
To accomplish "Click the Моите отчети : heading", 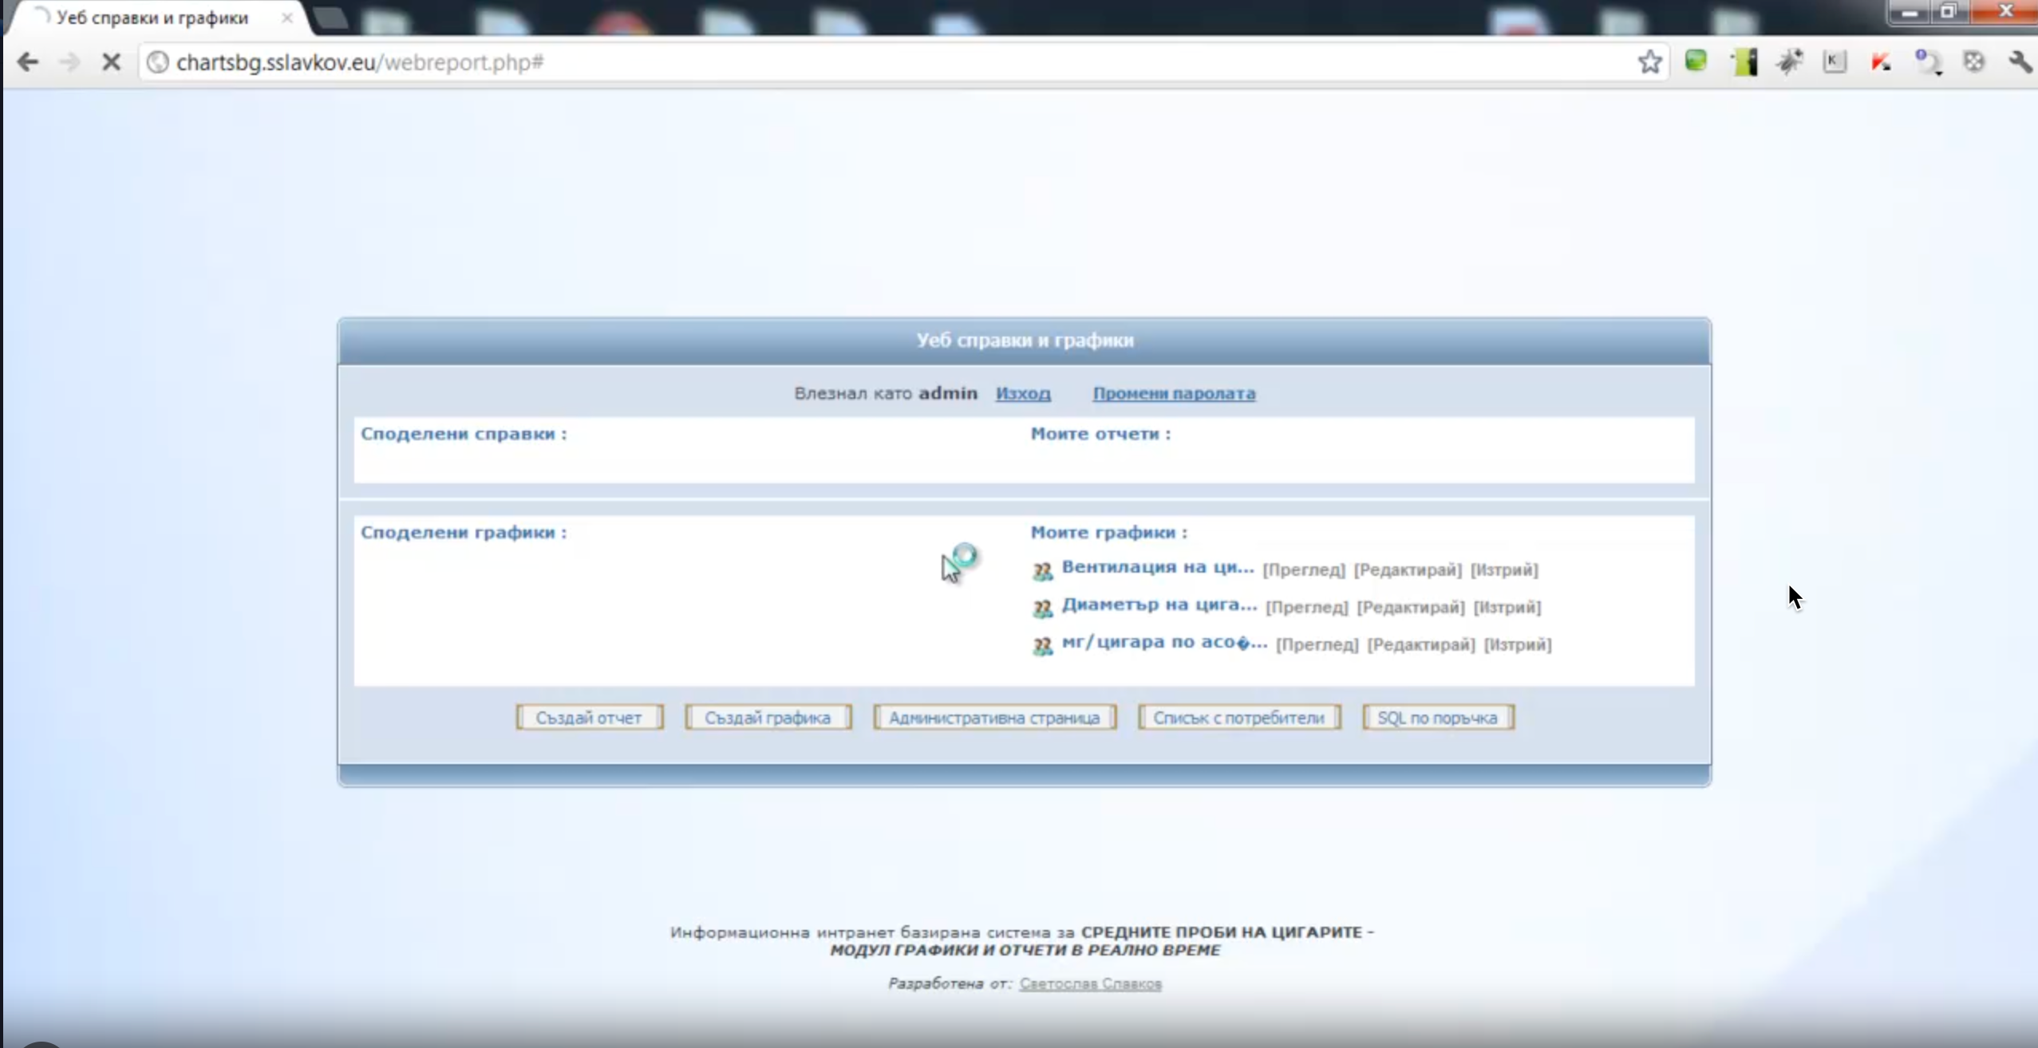I will pyautogui.click(x=1100, y=434).
